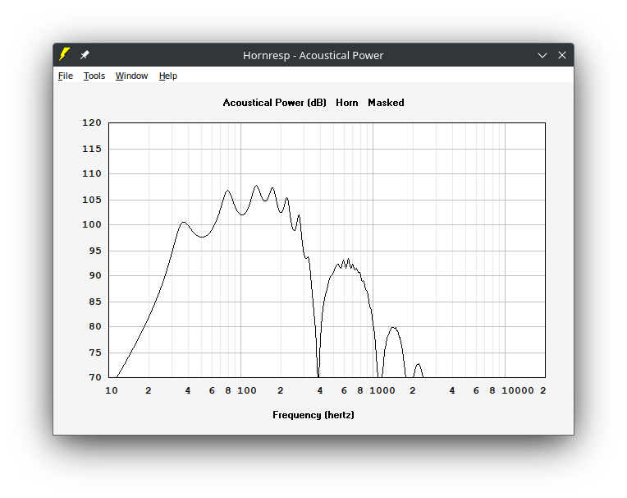Open the Window menu
The width and height of the screenshot is (627, 498).
tap(131, 76)
